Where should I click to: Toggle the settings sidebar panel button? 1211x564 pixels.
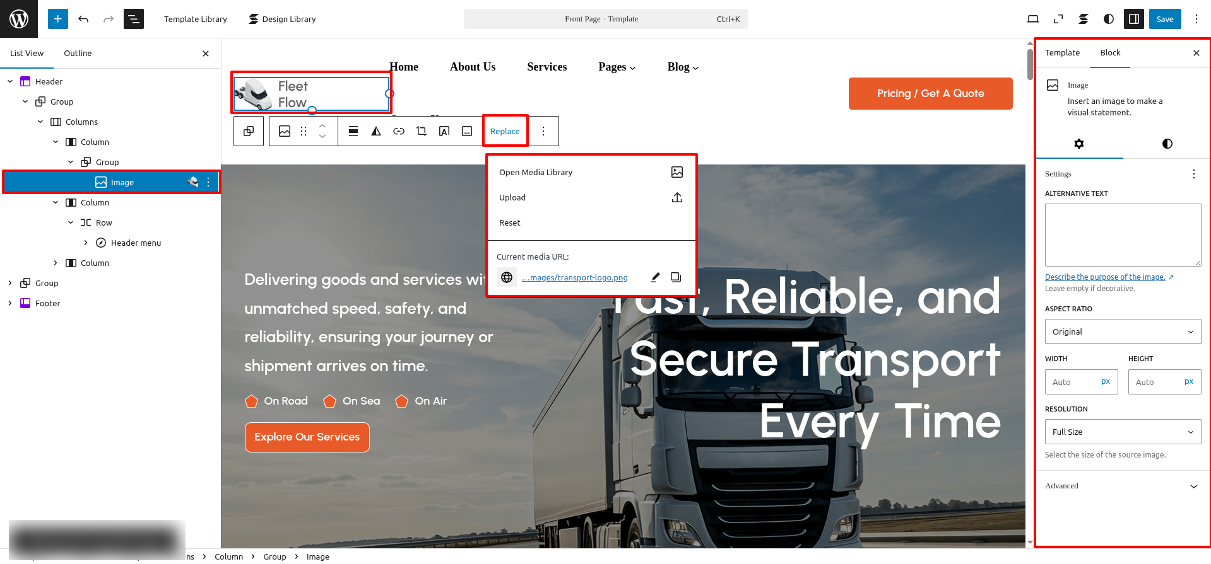pos(1134,19)
